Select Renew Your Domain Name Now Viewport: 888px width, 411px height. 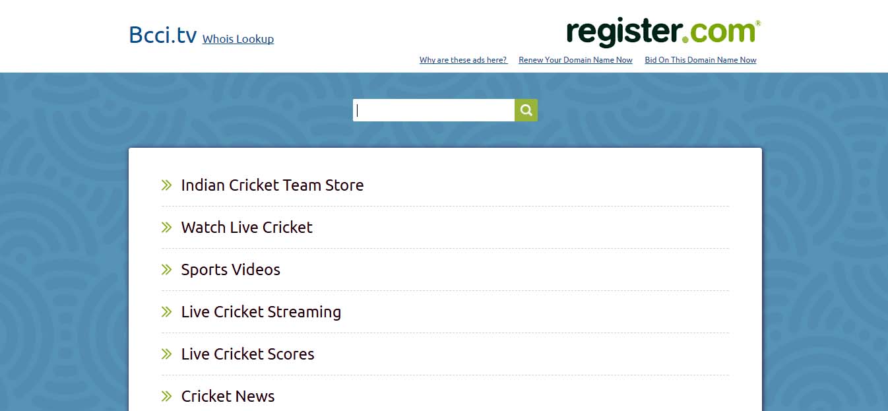point(575,60)
